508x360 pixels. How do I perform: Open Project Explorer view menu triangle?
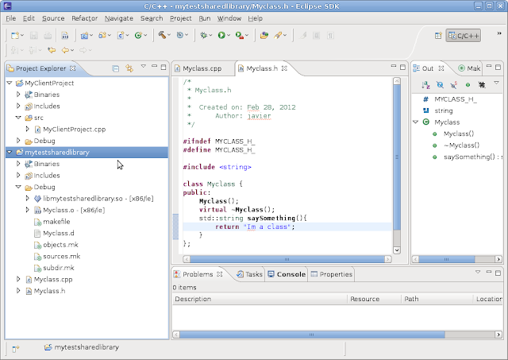pos(143,66)
